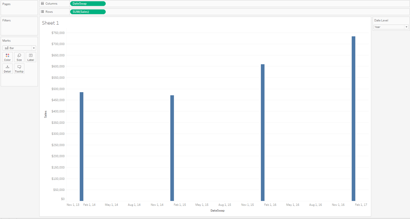Click the $0 axis label
This screenshot has width=410, height=219.
pyautogui.click(x=63, y=199)
